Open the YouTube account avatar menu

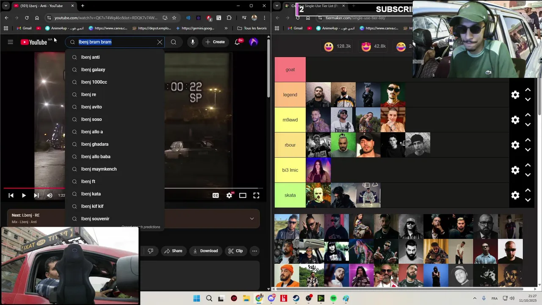tap(254, 42)
